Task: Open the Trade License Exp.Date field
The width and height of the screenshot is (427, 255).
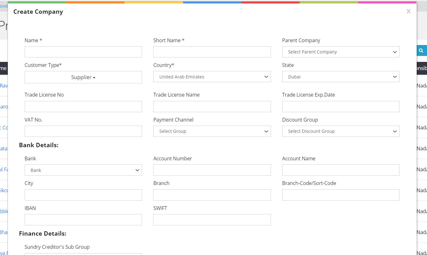Action: pyautogui.click(x=340, y=107)
